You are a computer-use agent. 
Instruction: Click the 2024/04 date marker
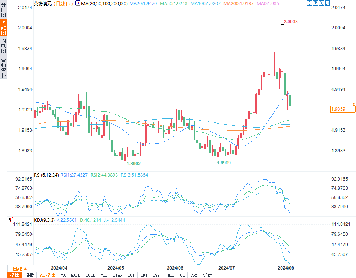pyautogui.click(x=59, y=268)
